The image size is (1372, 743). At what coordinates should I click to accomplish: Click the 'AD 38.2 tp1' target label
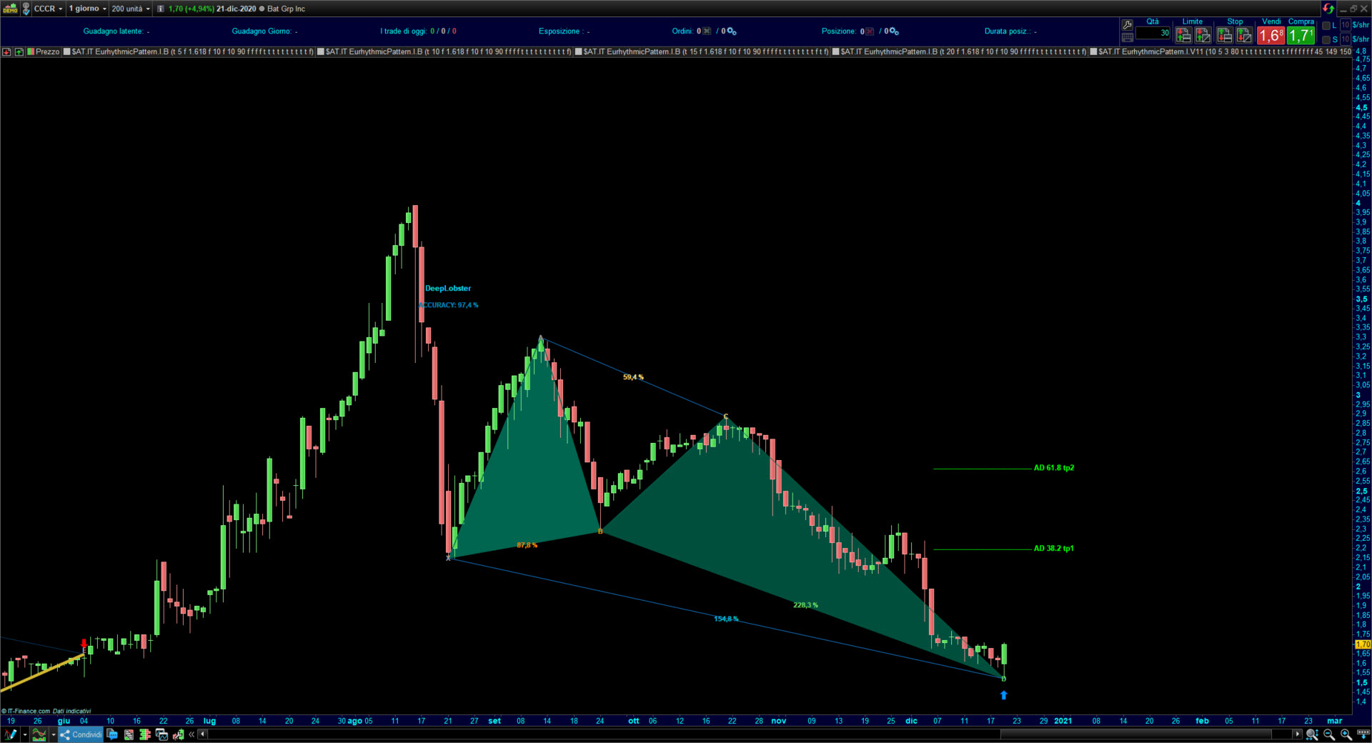point(1054,549)
